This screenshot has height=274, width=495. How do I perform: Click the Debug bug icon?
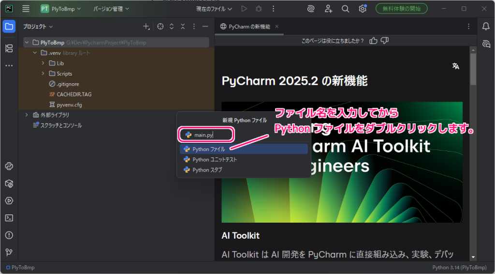click(259, 9)
